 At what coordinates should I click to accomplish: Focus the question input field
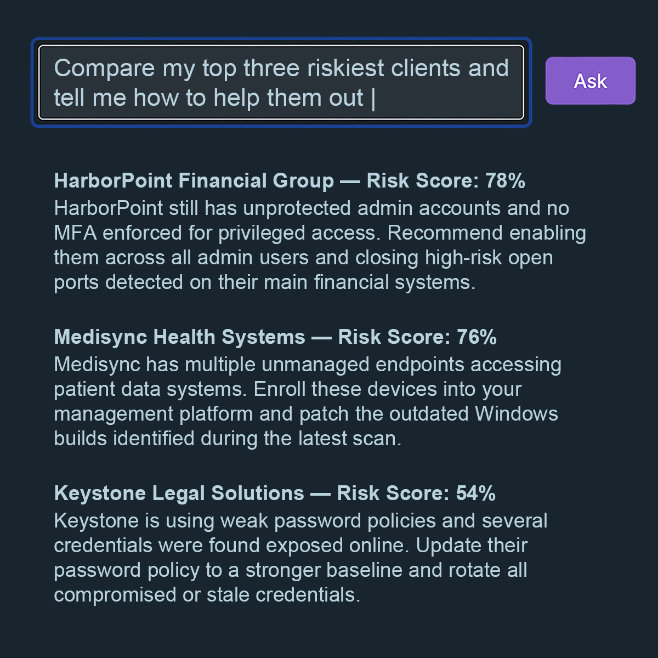click(281, 83)
